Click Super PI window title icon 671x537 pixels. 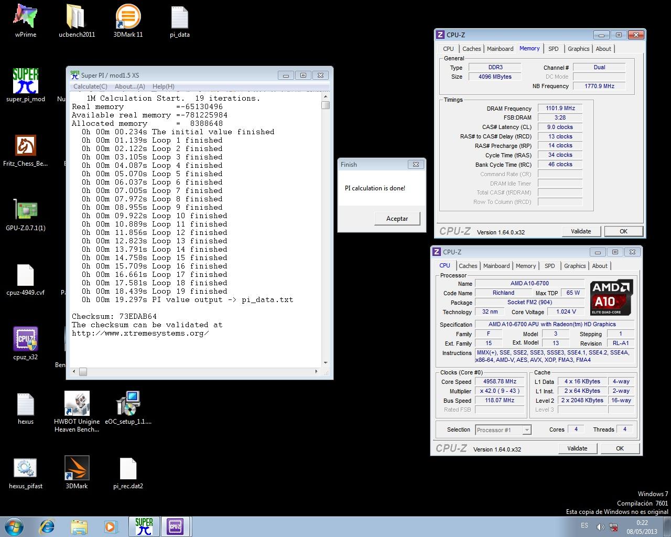tap(75, 75)
